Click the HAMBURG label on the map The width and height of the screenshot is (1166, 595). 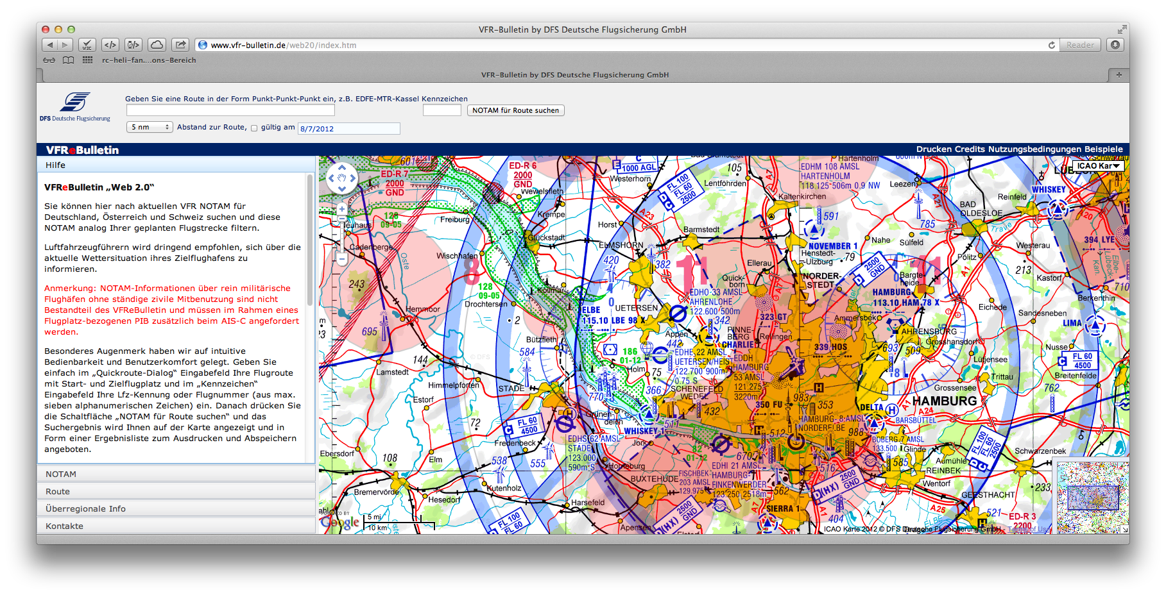(x=945, y=401)
